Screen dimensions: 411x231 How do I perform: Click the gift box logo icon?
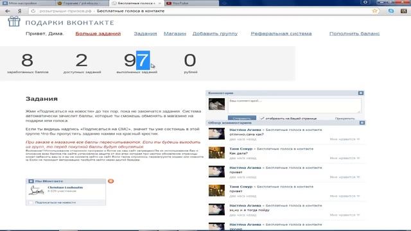(14, 21)
